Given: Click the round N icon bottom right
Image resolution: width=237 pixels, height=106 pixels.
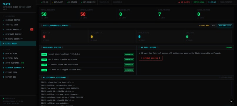Looking at the screenshot, I should (231, 102).
